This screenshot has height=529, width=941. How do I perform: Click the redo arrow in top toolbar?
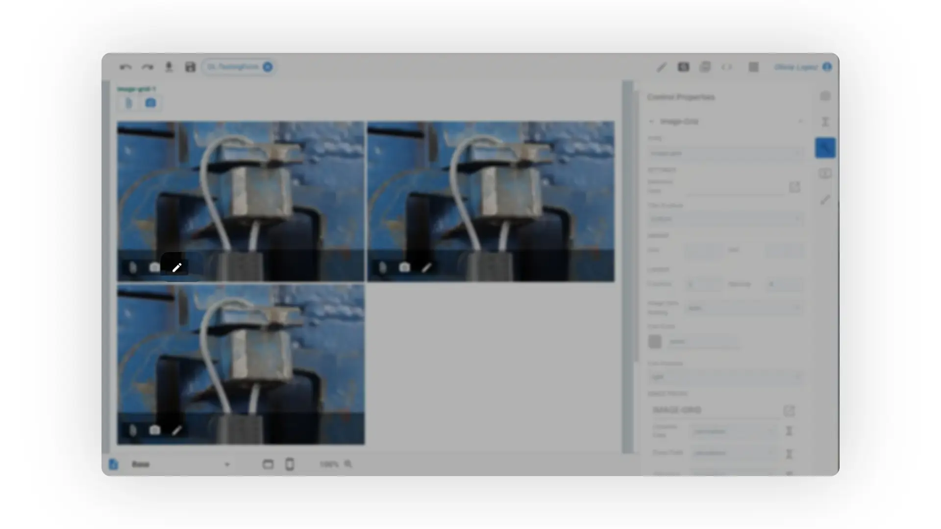coord(147,67)
